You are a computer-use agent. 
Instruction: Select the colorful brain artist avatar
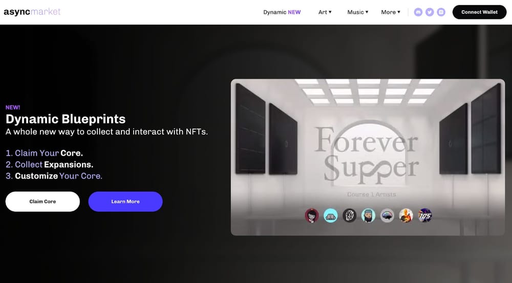coord(387,216)
